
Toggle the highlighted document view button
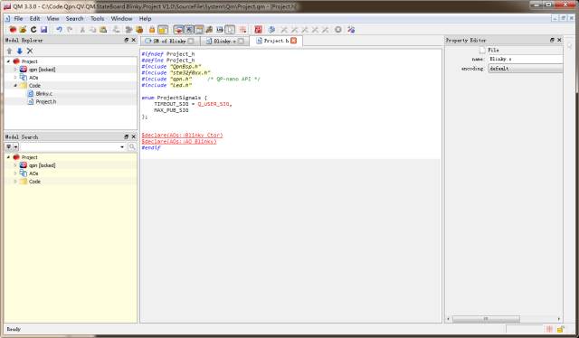click(230, 30)
